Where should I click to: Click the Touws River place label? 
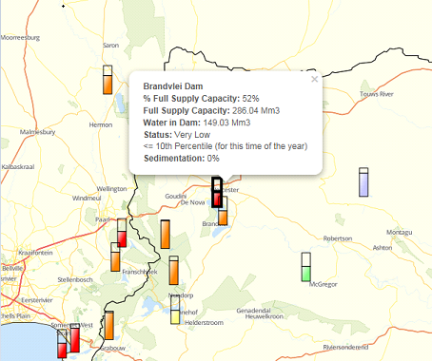pyautogui.click(x=377, y=94)
